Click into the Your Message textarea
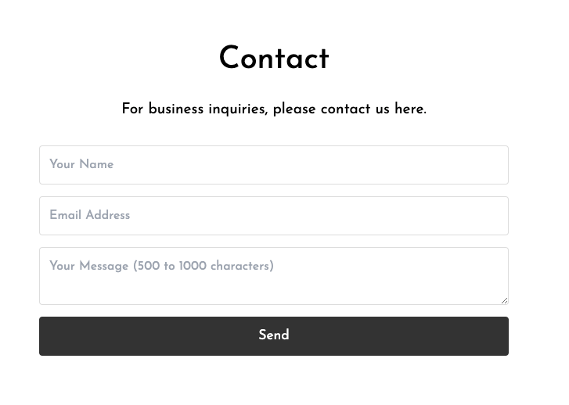The height and width of the screenshot is (405, 569). click(x=274, y=276)
